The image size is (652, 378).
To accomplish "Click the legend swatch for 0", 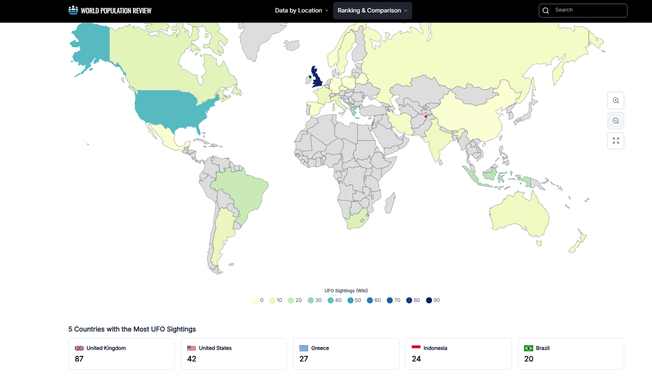I will (x=256, y=301).
